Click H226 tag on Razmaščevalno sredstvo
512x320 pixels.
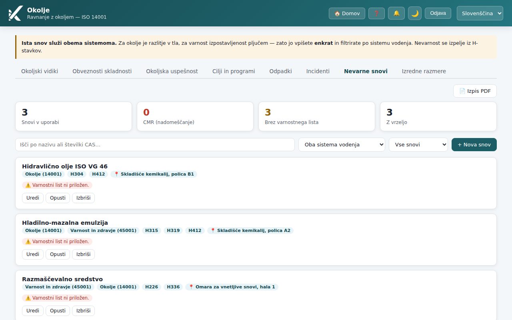[152, 287]
